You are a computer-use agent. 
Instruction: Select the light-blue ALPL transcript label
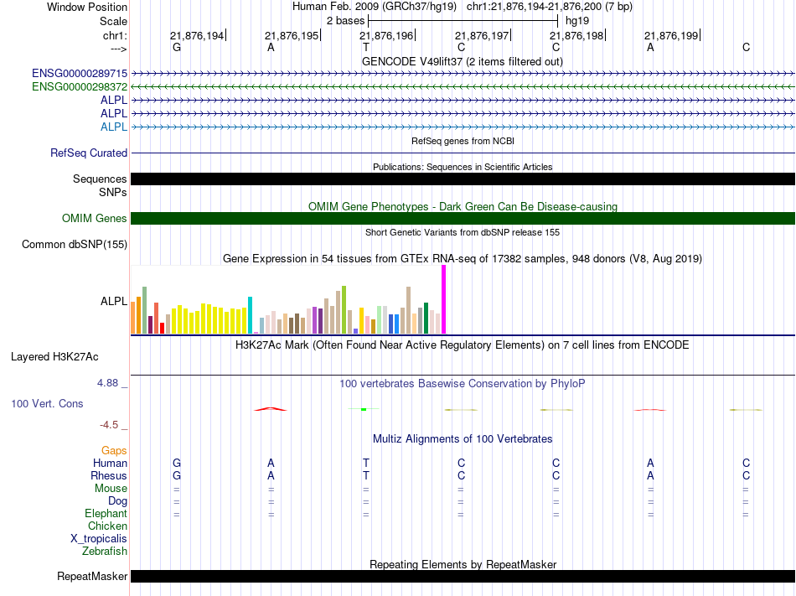click(114, 127)
